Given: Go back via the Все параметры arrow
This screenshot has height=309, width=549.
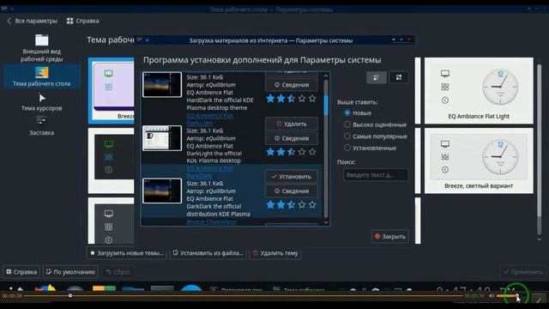Looking at the screenshot, I should [x=32, y=21].
